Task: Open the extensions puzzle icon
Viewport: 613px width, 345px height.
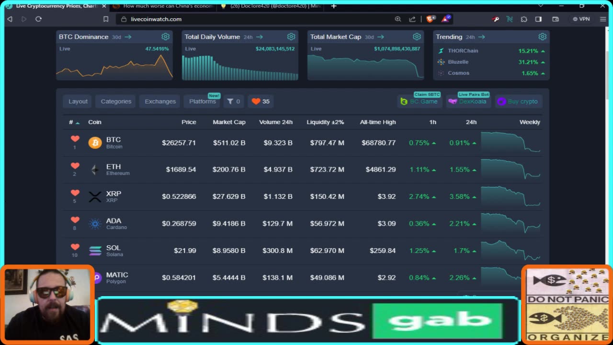Action: click(524, 19)
